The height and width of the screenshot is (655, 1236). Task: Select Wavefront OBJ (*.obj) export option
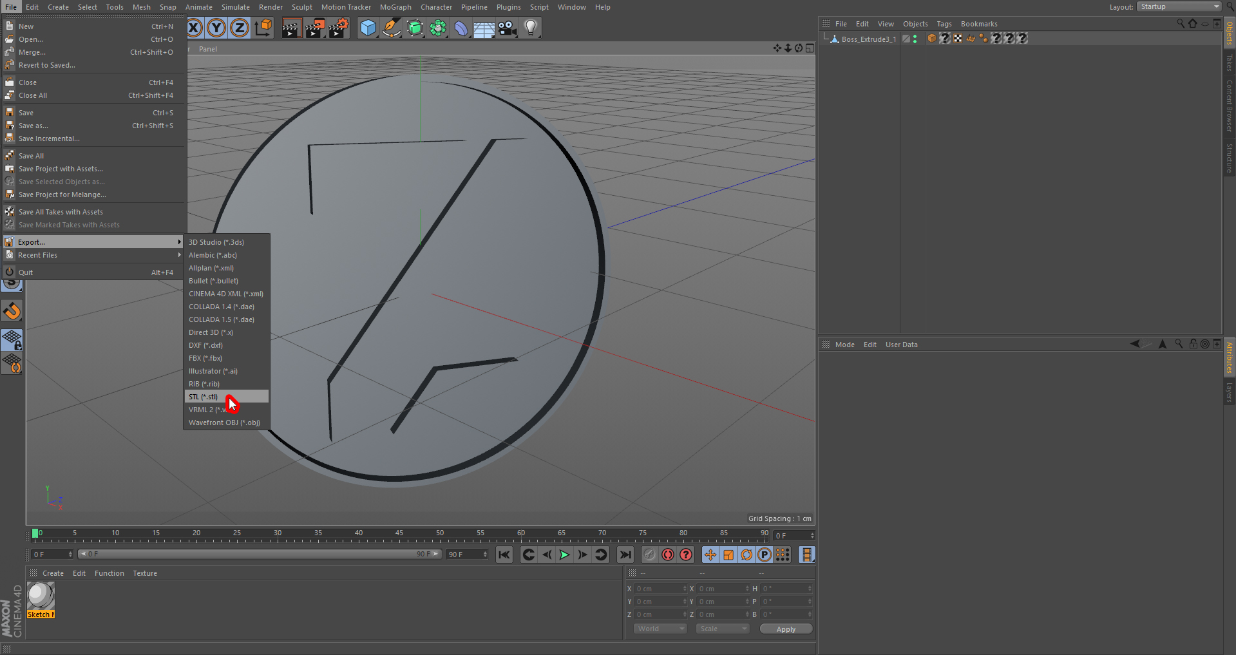(224, 422)
